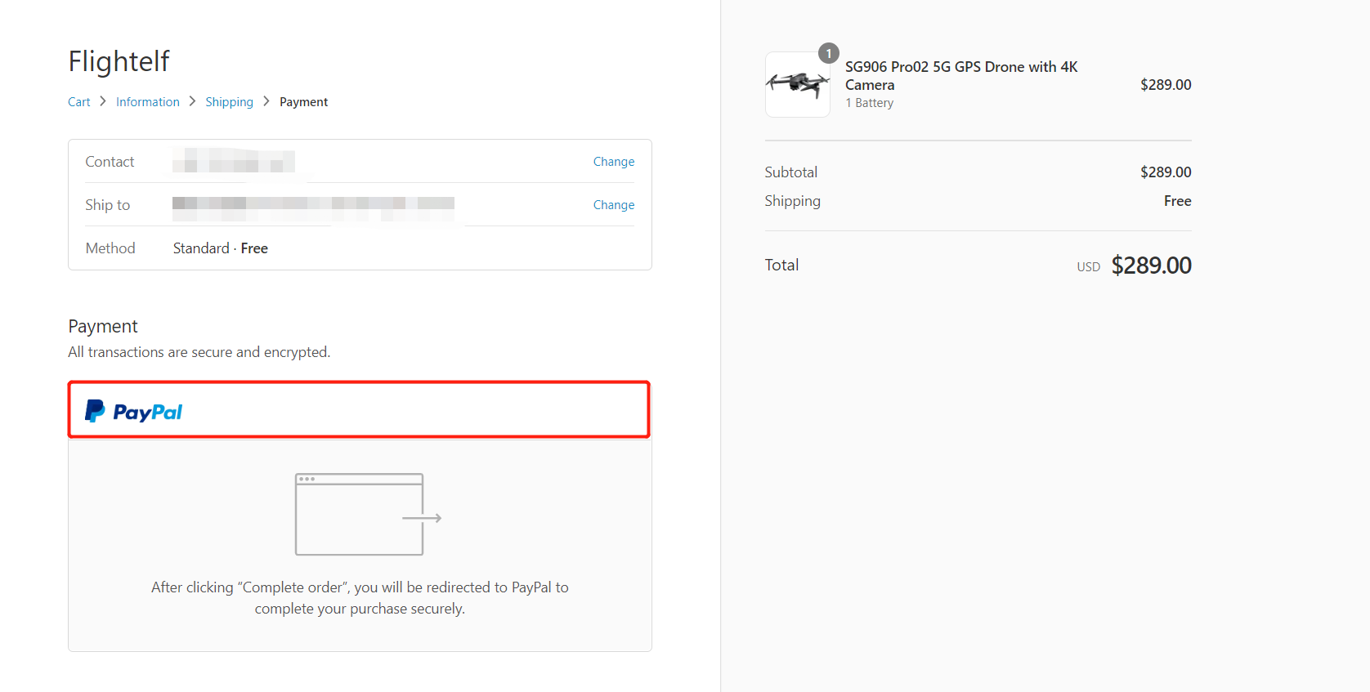Click the redirect browser window illustration
Image resolution: width=1370 pixels, height=692 pixels.
(368, 515)
